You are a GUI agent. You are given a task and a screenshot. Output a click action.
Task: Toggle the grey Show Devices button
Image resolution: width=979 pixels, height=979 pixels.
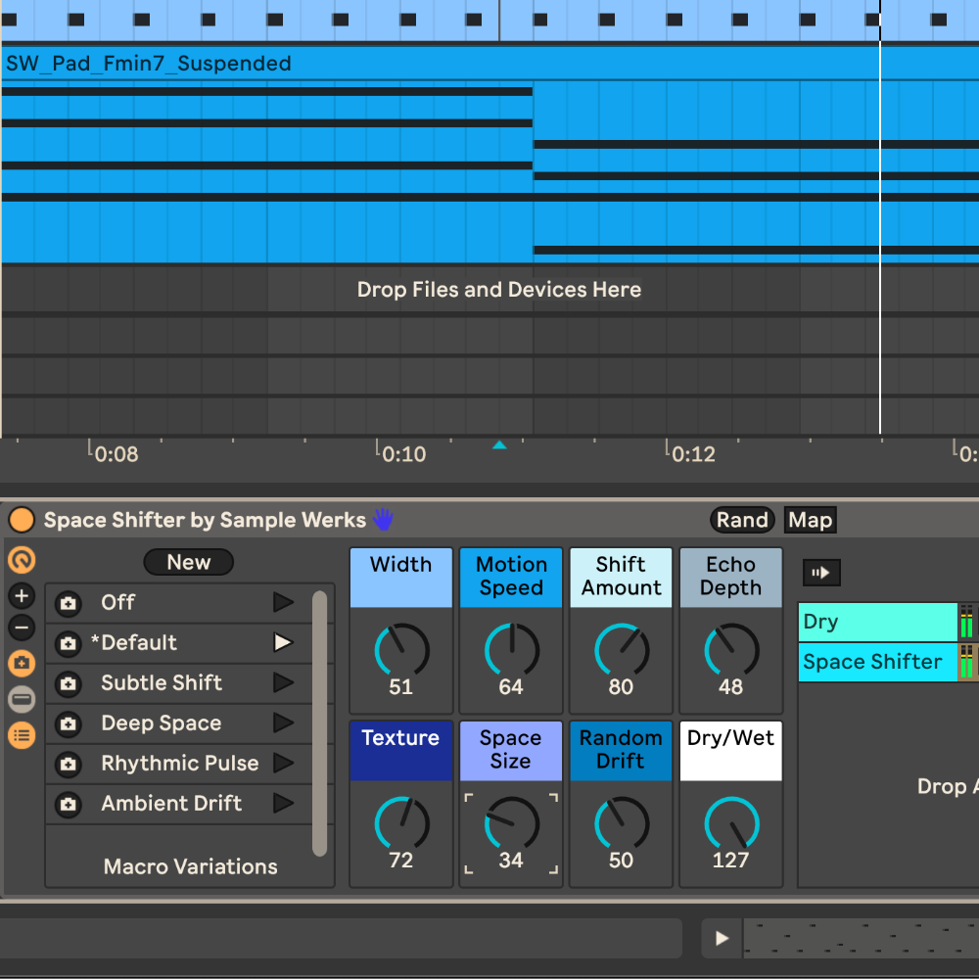[22, 699]
